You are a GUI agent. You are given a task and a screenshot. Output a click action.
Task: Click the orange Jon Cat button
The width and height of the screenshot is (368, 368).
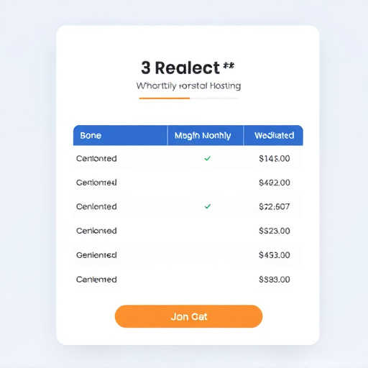(x=188, y=316)
